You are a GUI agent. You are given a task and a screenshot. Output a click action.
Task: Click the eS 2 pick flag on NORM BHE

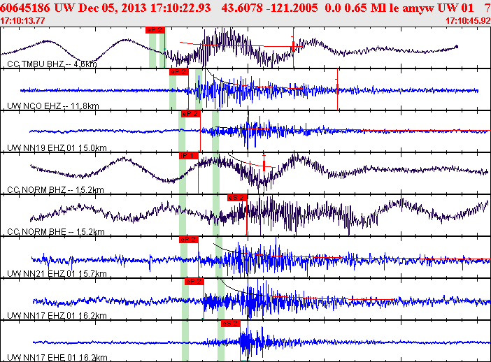coord(237,198)
